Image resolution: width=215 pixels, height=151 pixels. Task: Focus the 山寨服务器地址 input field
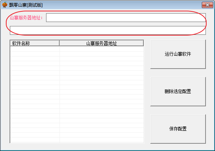pyautogui.click(x=126, y=18)
